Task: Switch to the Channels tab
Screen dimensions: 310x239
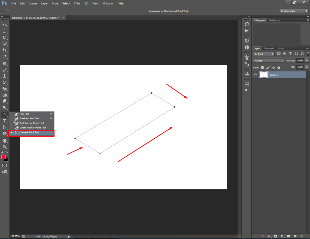Action: (x=269, y=48)
